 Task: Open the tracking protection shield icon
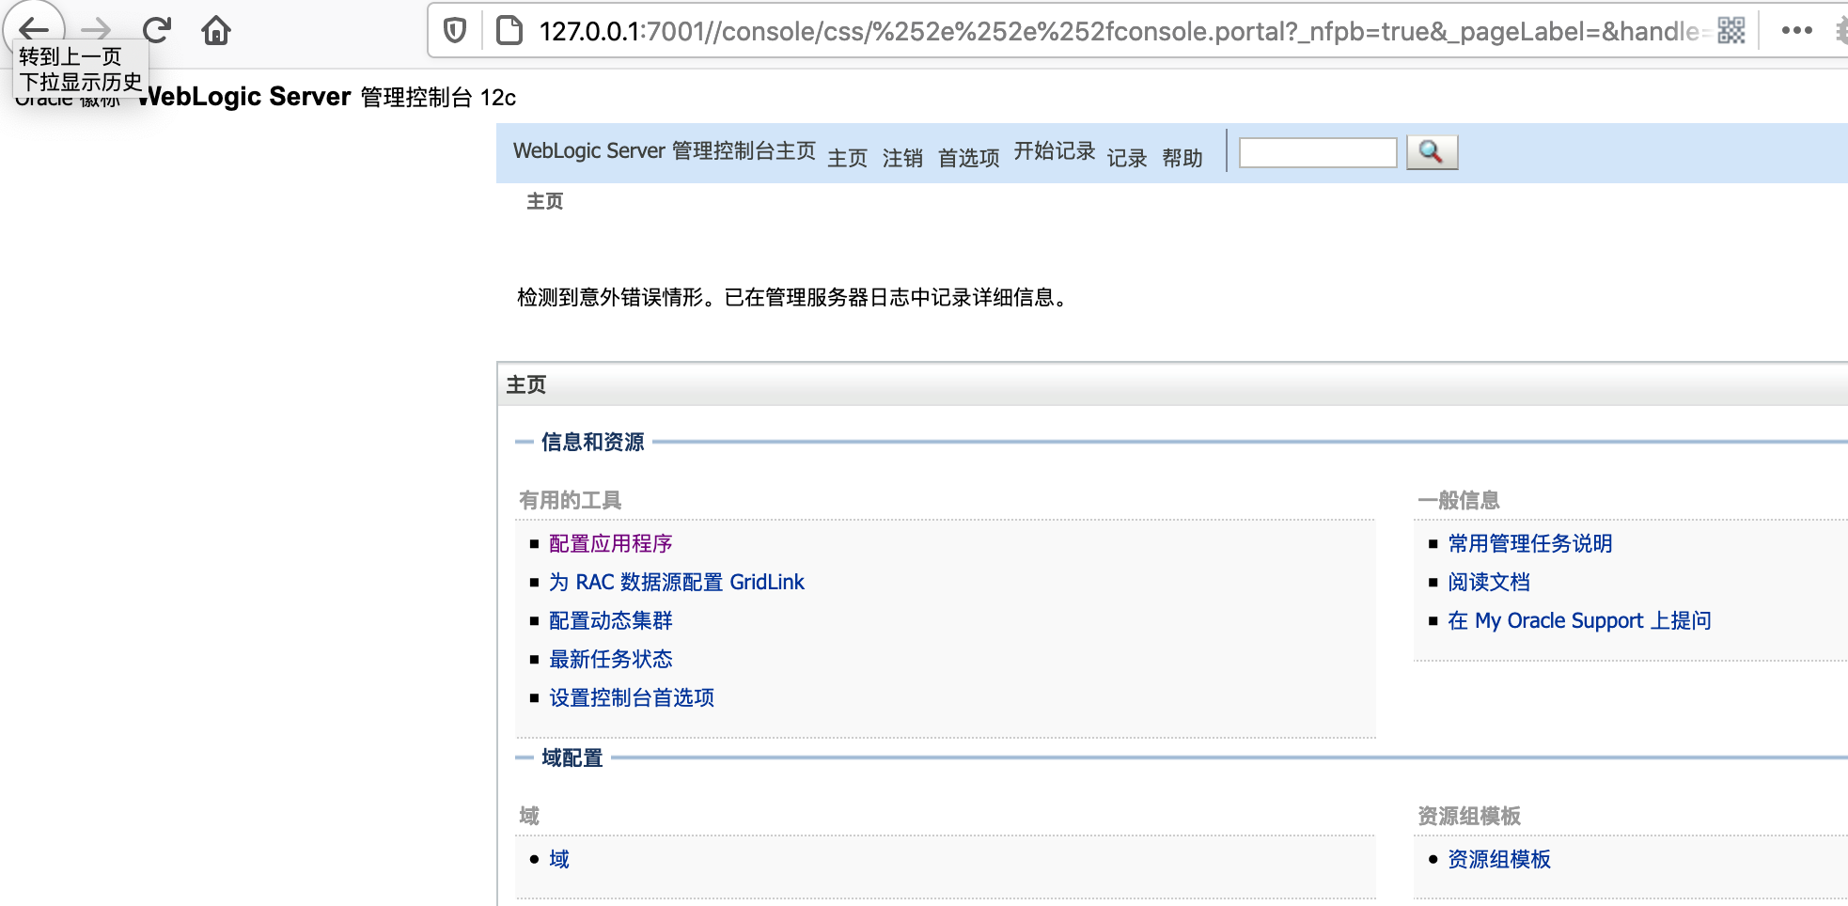coord(455,31)
